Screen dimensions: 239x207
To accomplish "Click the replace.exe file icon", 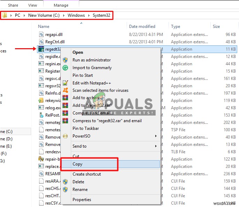I will [x=41, y=166].
